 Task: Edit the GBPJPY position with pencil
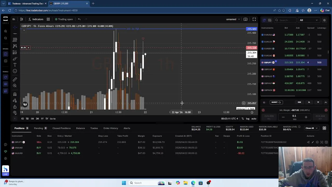pos(313,142)
